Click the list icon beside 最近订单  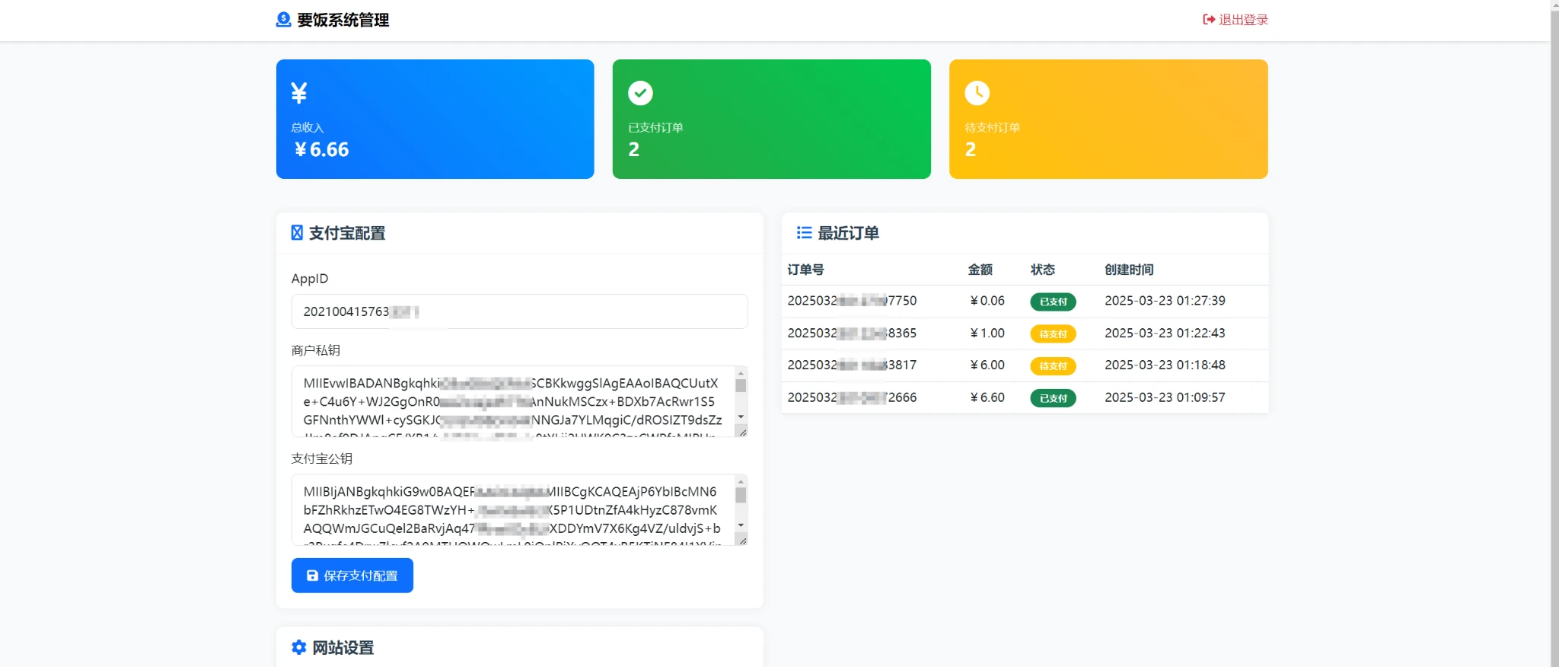point(804,233)
